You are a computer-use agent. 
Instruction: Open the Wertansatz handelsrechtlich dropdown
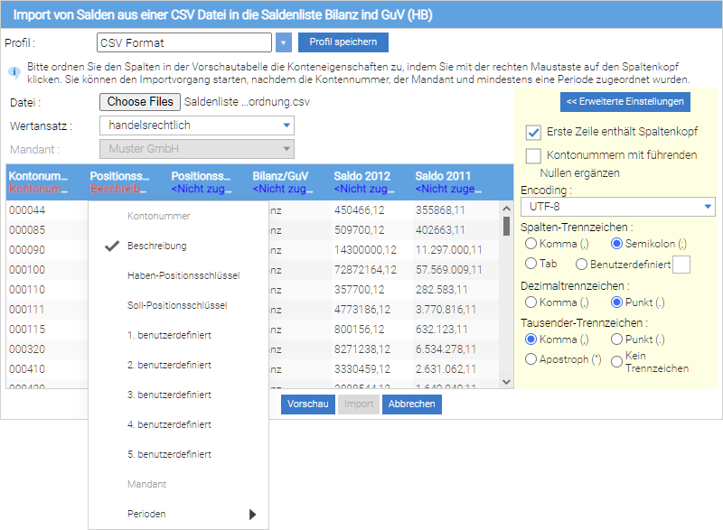(x=196, y=126)
